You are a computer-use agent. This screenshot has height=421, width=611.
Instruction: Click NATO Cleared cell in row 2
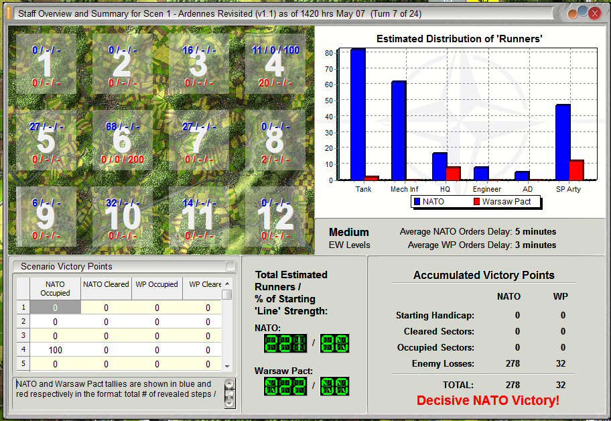(106, 322)
